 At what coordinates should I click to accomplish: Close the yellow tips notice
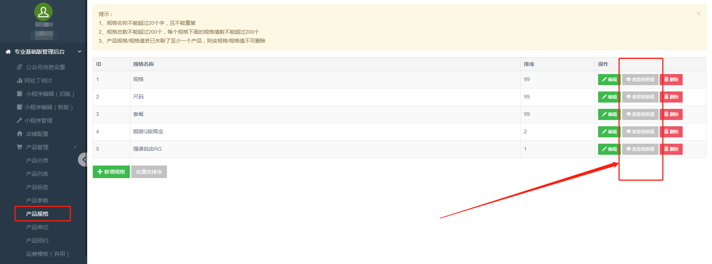[x=698, y=14]
